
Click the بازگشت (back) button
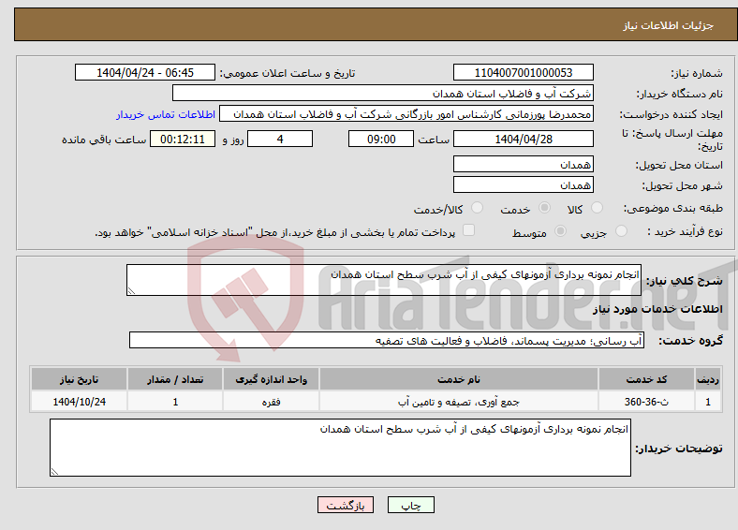[x=346, y=506]
